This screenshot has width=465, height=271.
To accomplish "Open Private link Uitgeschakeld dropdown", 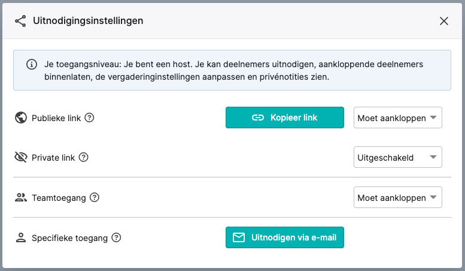I will click(x=398, y=157).
